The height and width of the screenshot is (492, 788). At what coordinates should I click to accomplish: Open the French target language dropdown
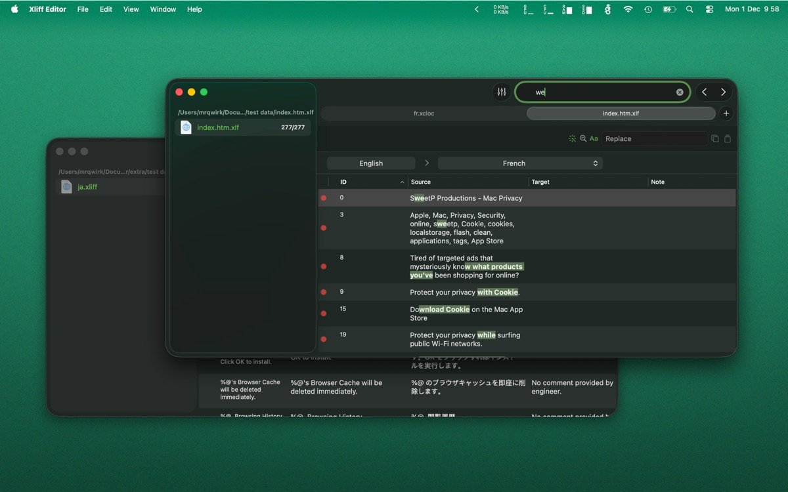pyautogui.click(x=520, y=163)
